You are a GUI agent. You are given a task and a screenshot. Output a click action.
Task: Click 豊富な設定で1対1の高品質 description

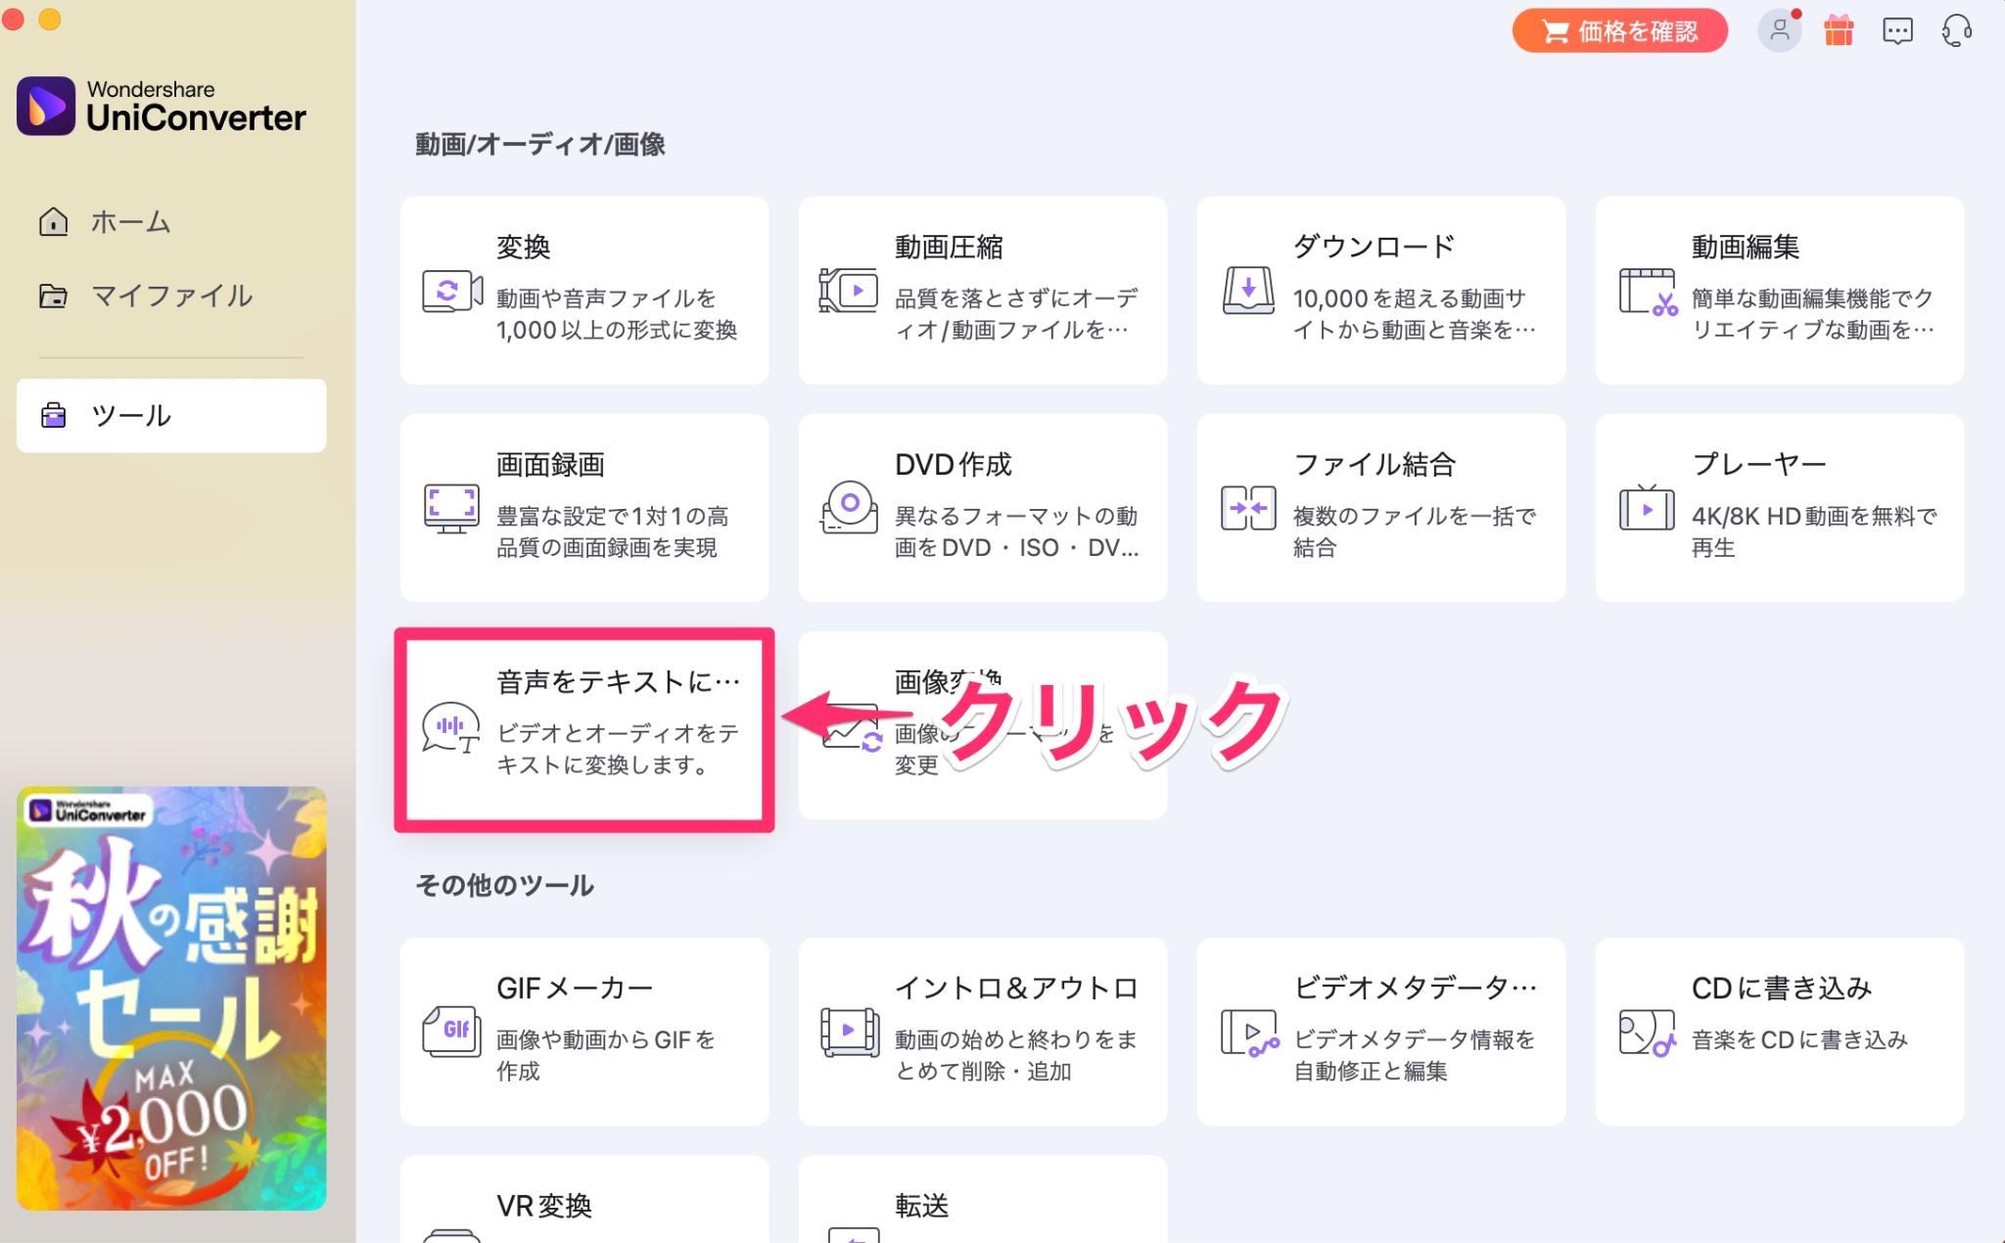tap(613, 530)
